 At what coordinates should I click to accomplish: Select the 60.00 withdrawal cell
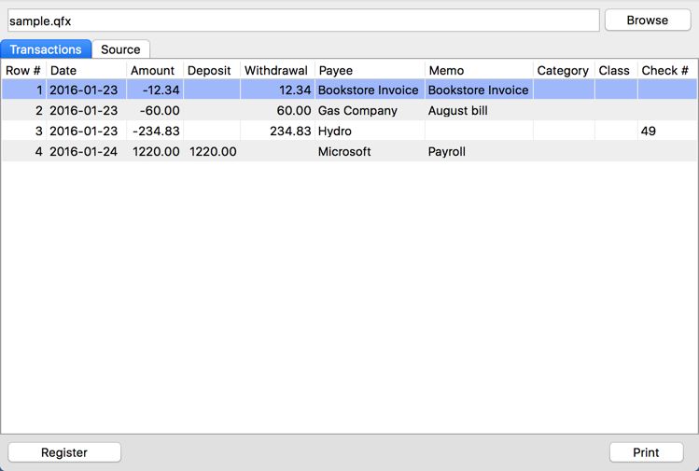click(x=277, y=110)
